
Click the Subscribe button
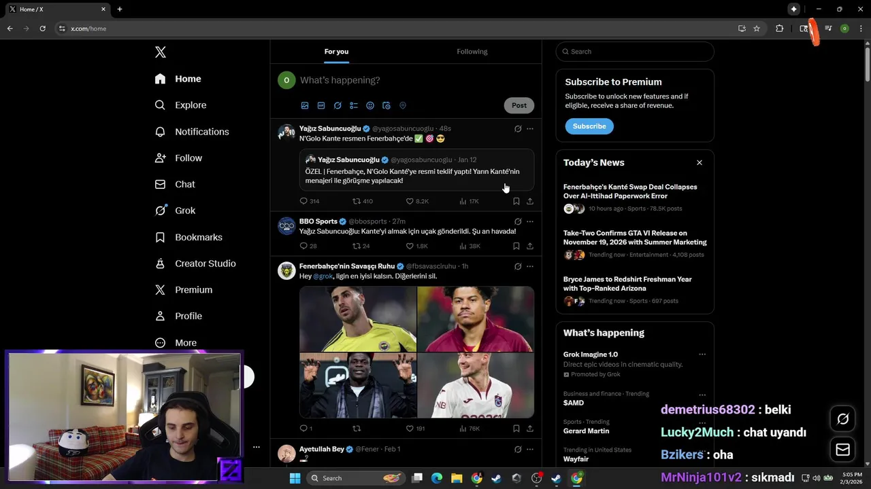click(589, 126)
